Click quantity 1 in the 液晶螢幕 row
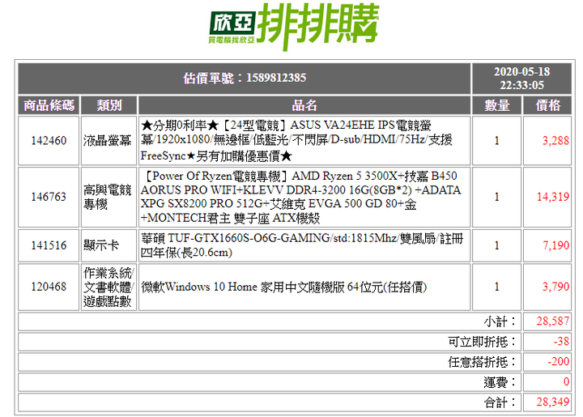Viewport: 583px width, 417px height. [496, 141]
